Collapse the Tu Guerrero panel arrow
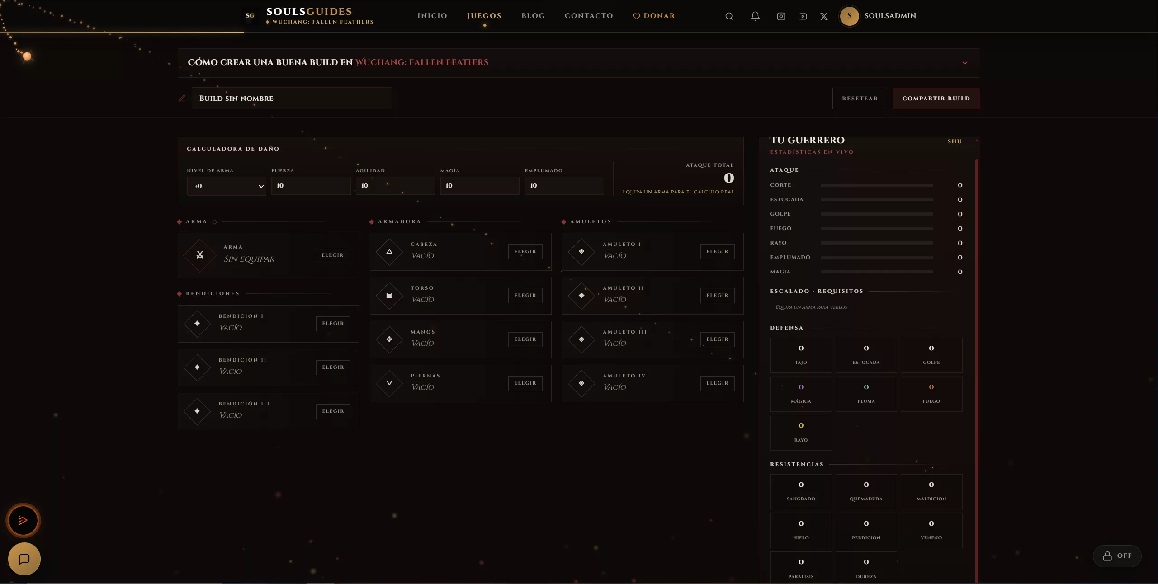The width and height of the screenshot is (1158, 584). [x=977, y=141]
